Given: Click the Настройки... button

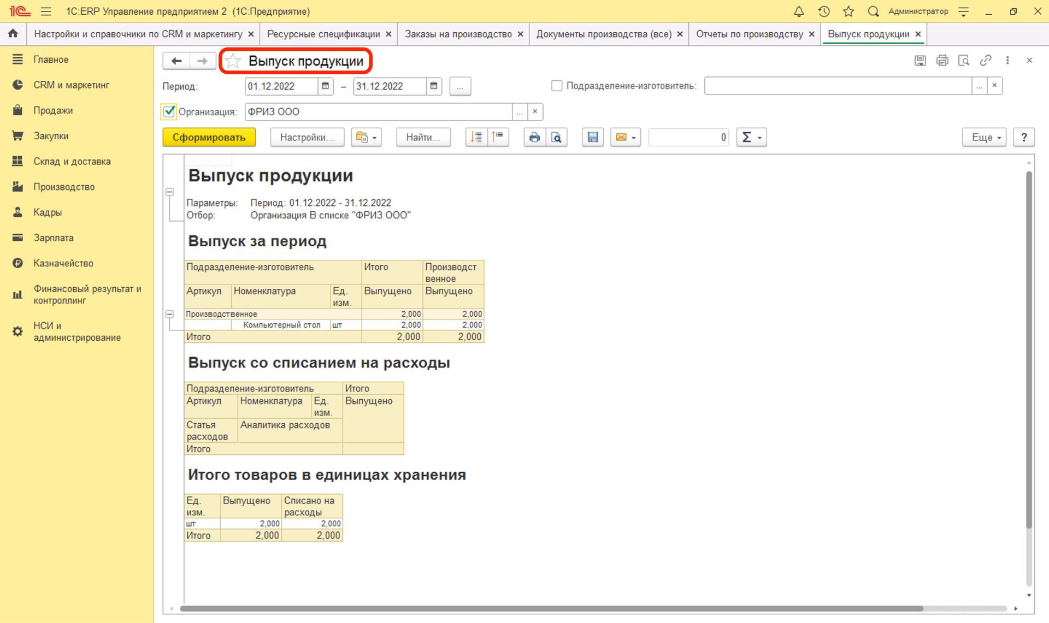Looking at the screenshot, I should coord(307,137).
